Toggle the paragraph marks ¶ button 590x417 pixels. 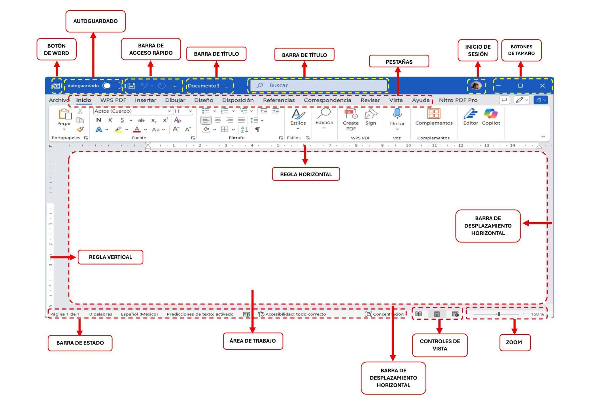click(x=258, y=130)
